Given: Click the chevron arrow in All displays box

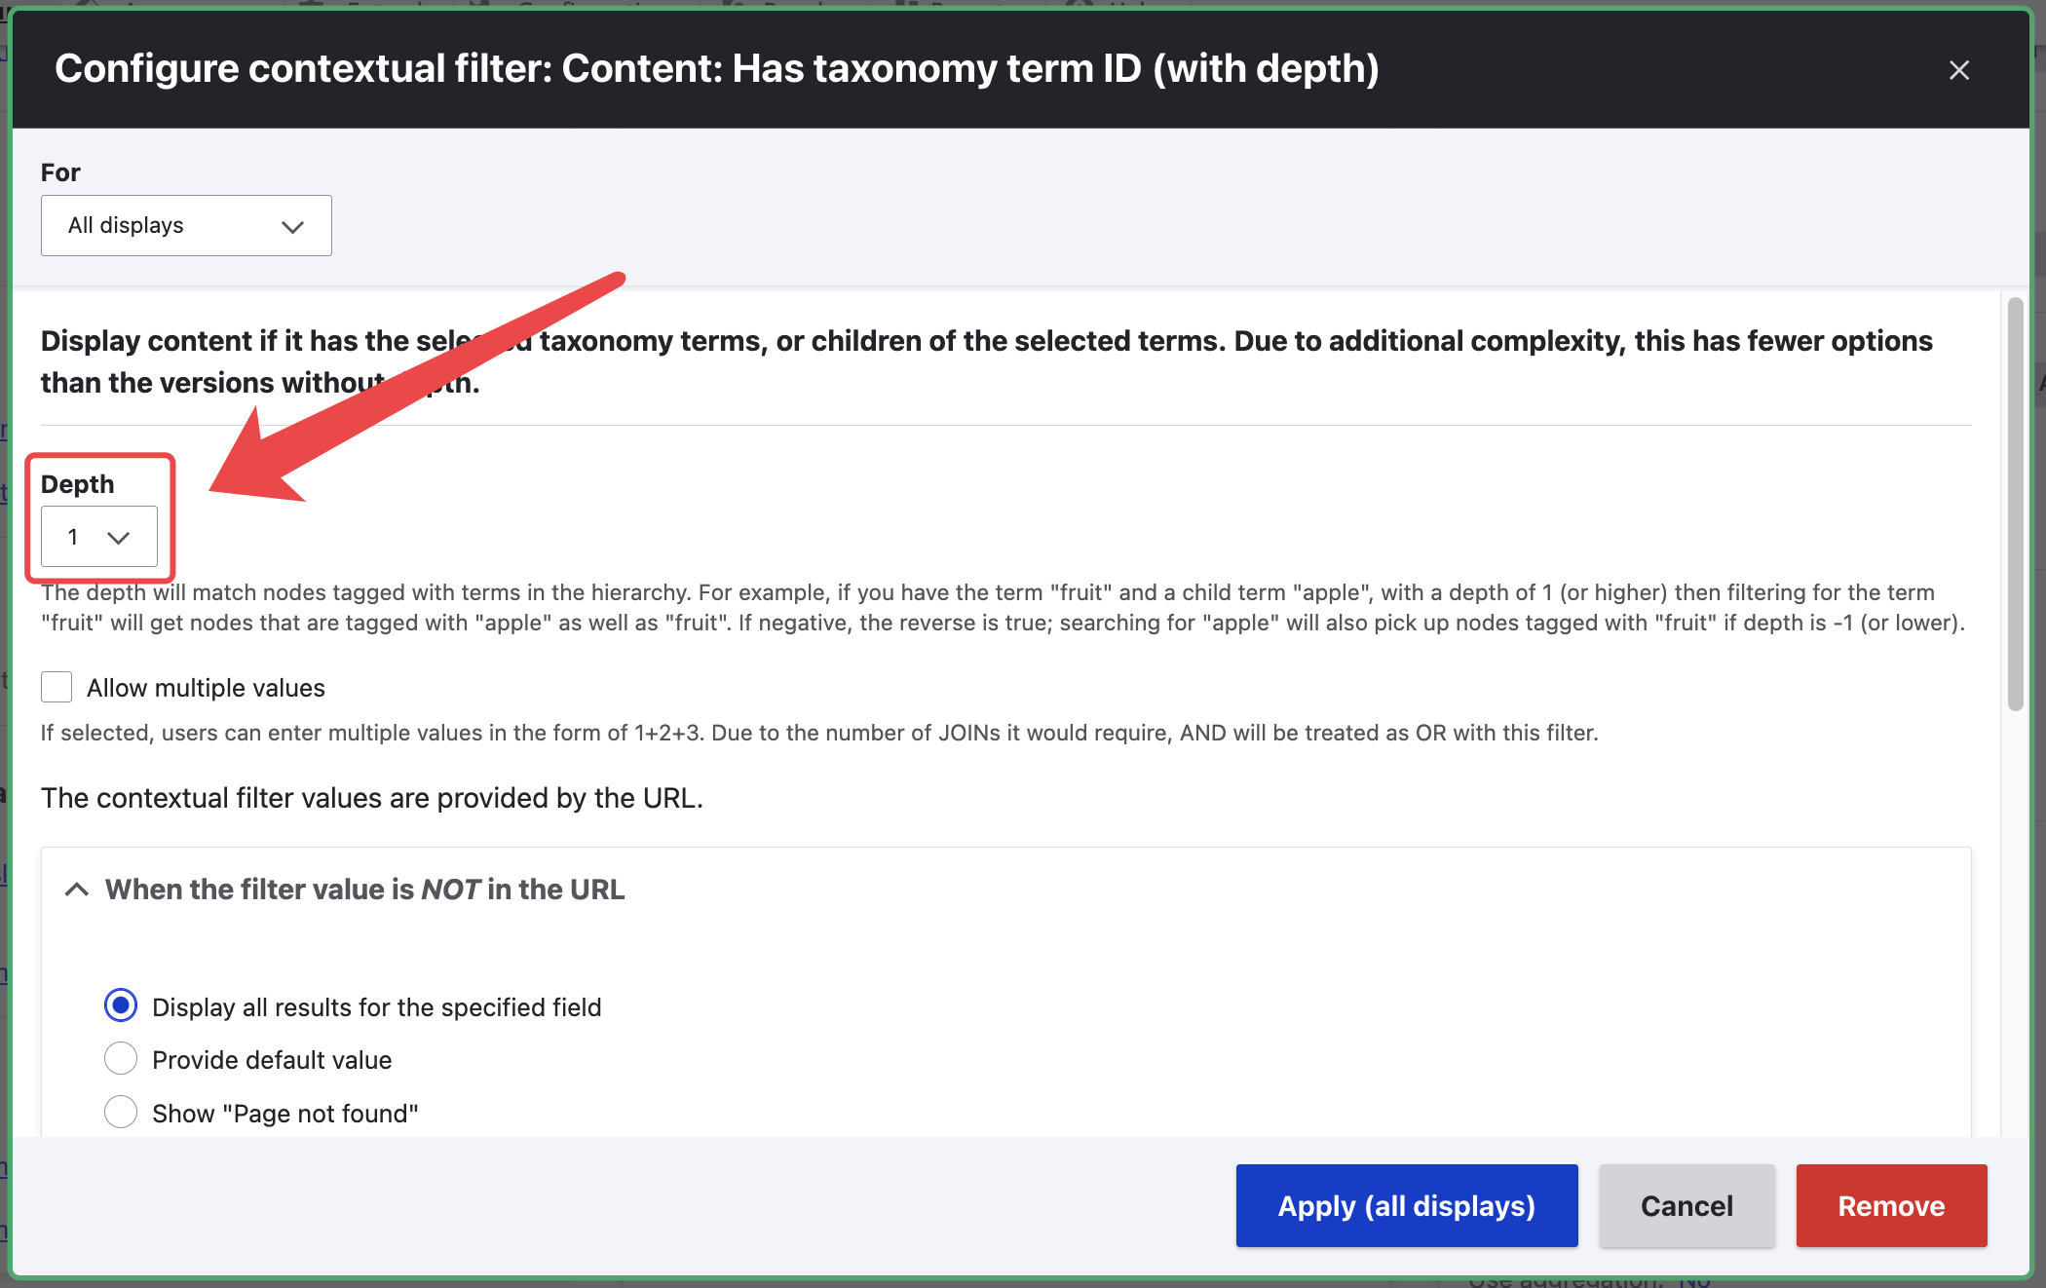Looking at the screenshot, I should pos(292,227).
